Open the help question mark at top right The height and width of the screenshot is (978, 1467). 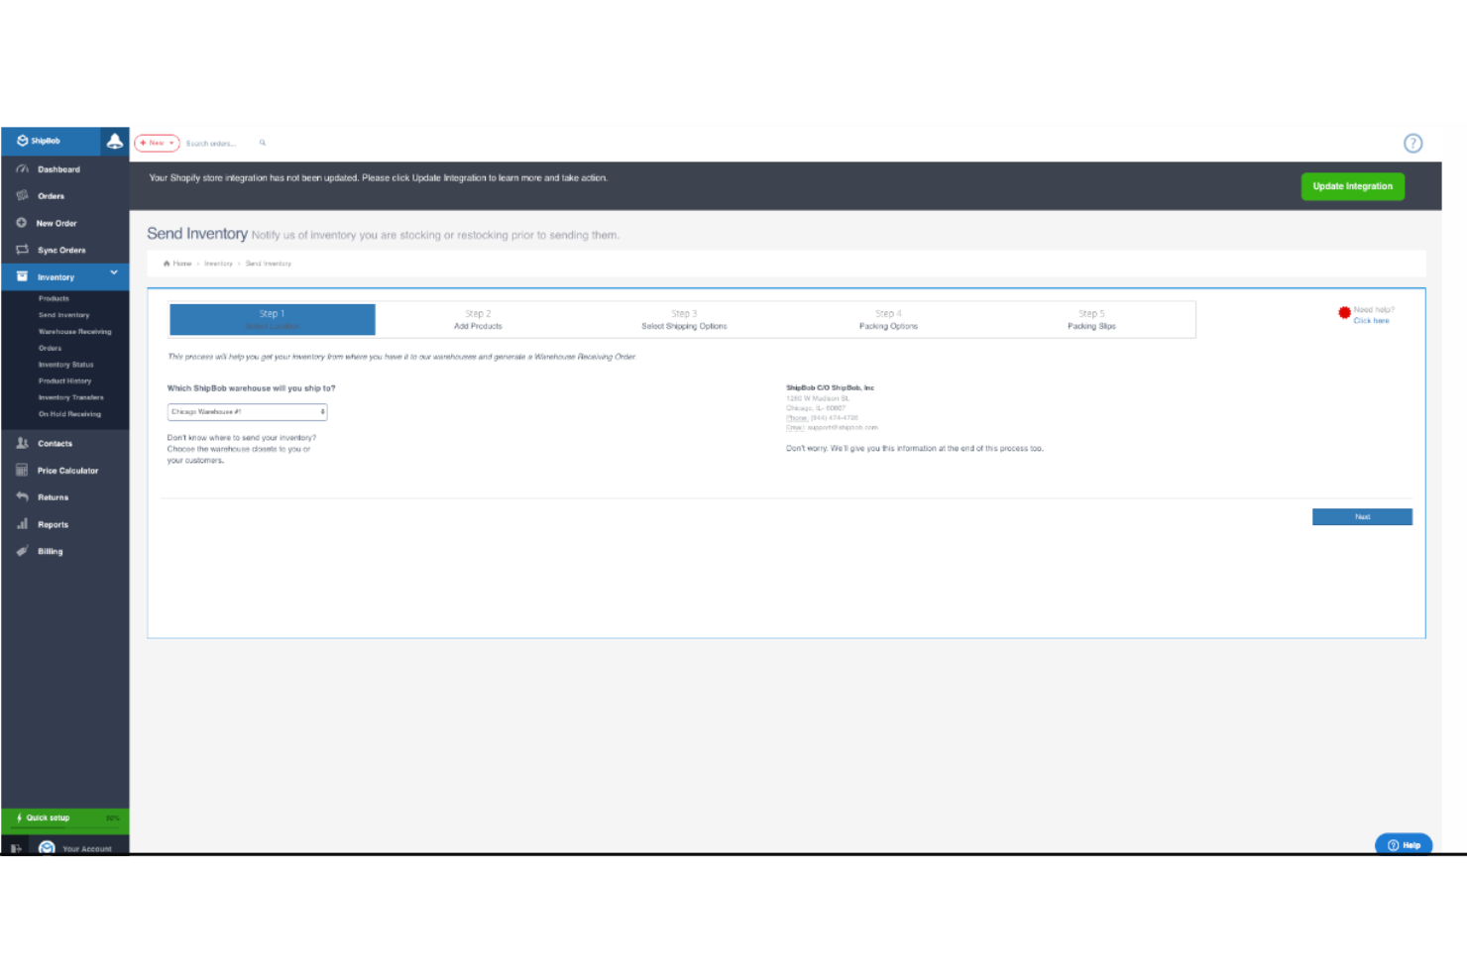pyautogui.click(x=1412, y=143)
